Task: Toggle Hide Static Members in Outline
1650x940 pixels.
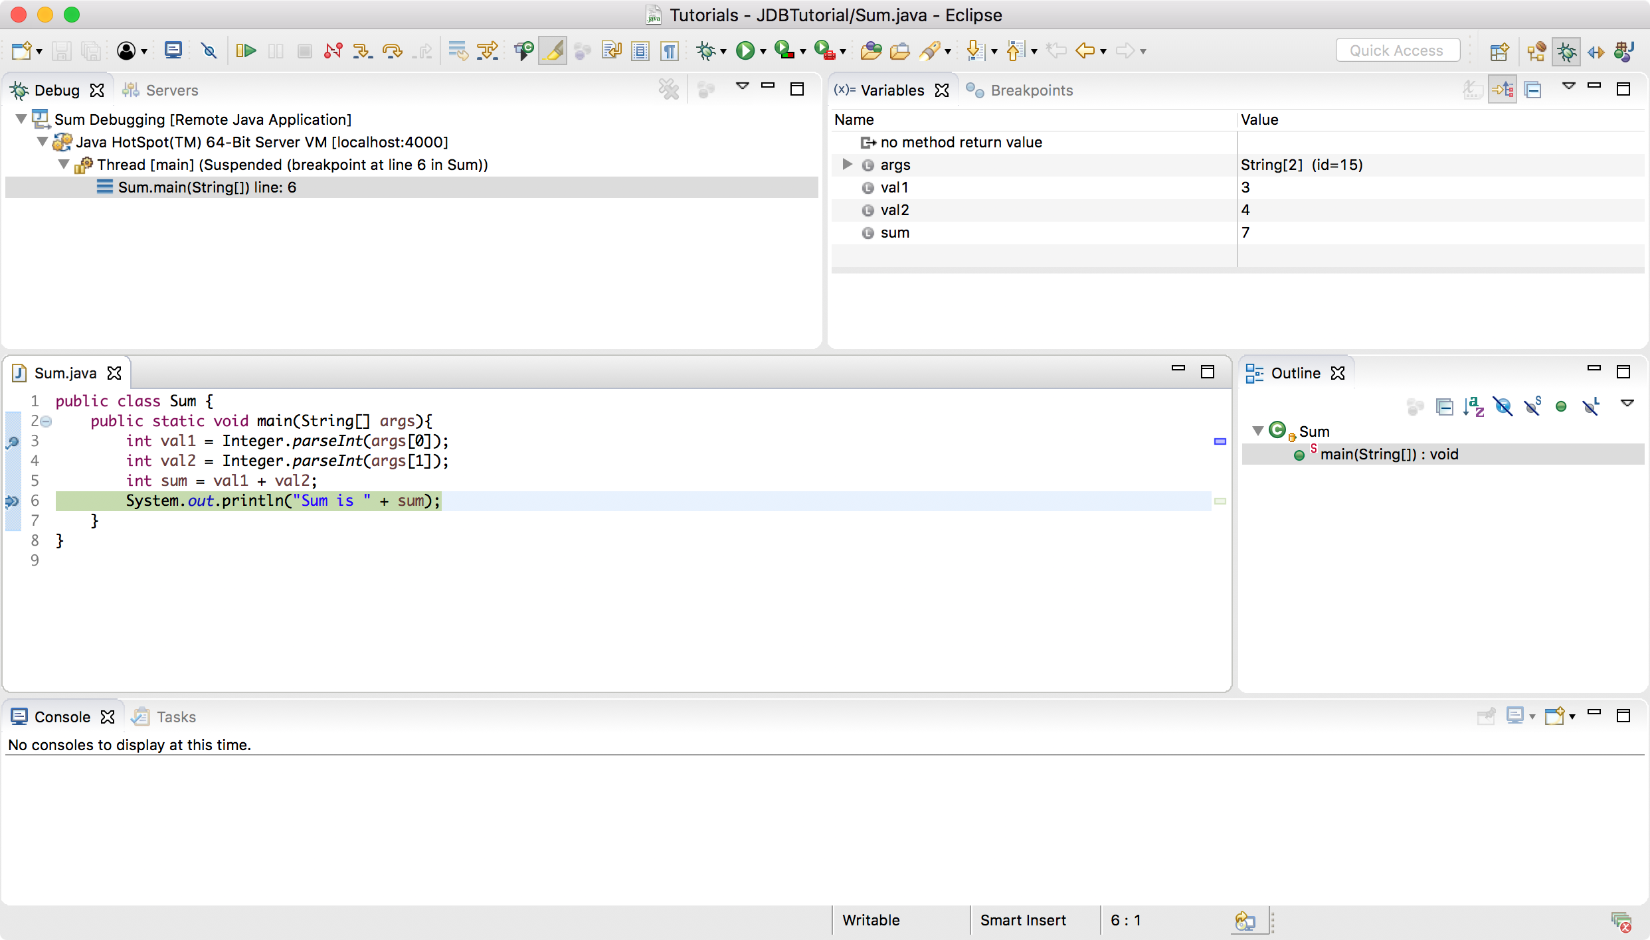Action: [1532, 406]
